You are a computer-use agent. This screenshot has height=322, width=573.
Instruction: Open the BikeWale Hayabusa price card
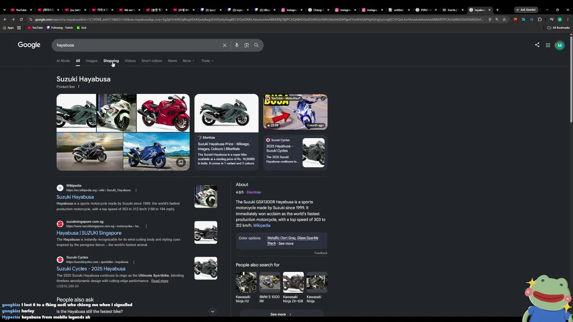coord(227,132)
